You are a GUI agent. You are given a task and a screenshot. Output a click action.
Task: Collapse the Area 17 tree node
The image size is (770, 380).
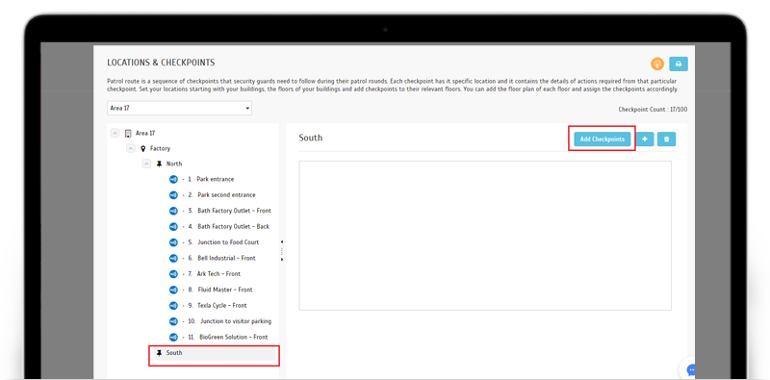(x=115, y=133)
